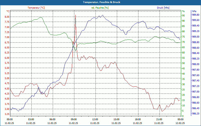The height and width of the screenshot is (126, 201).
Task: Click the 70 humidity axis value
Action: [x=183, y=42]
